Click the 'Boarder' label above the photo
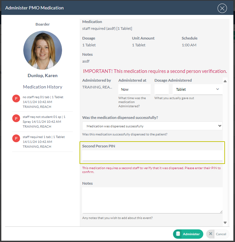Viewport: 235px width, 242px height. click(43, 24)
